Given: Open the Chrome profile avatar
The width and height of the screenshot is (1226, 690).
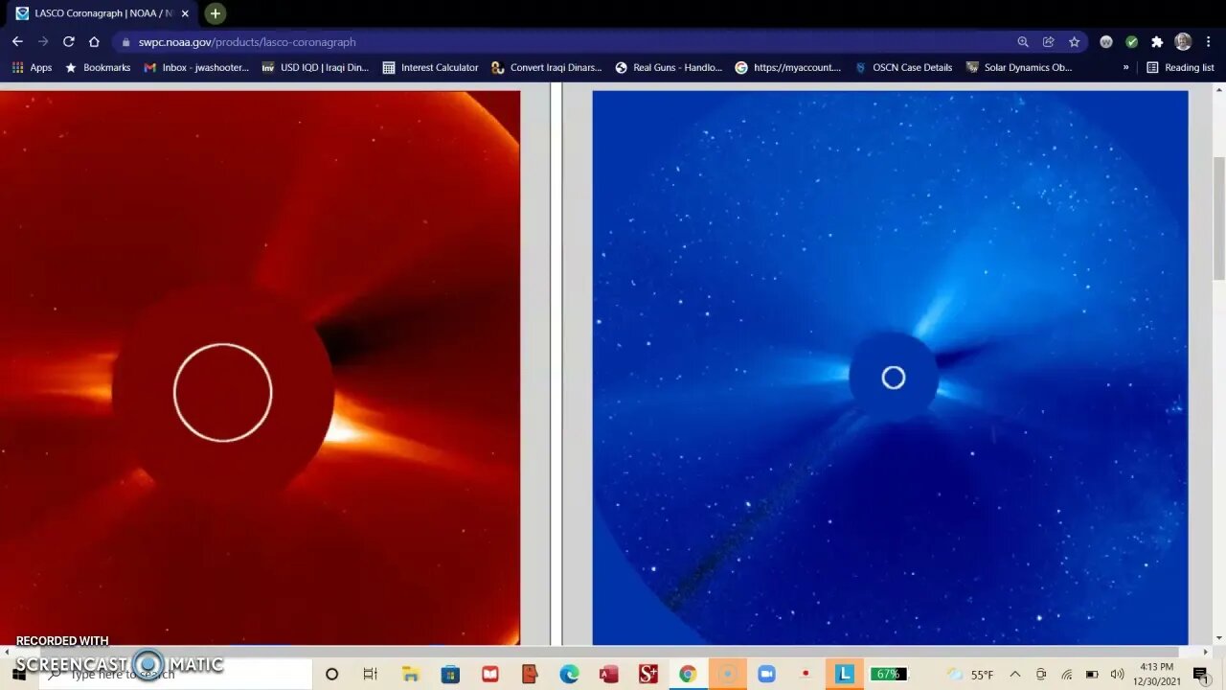Looking at the screenshot, I should [1183, 42].
